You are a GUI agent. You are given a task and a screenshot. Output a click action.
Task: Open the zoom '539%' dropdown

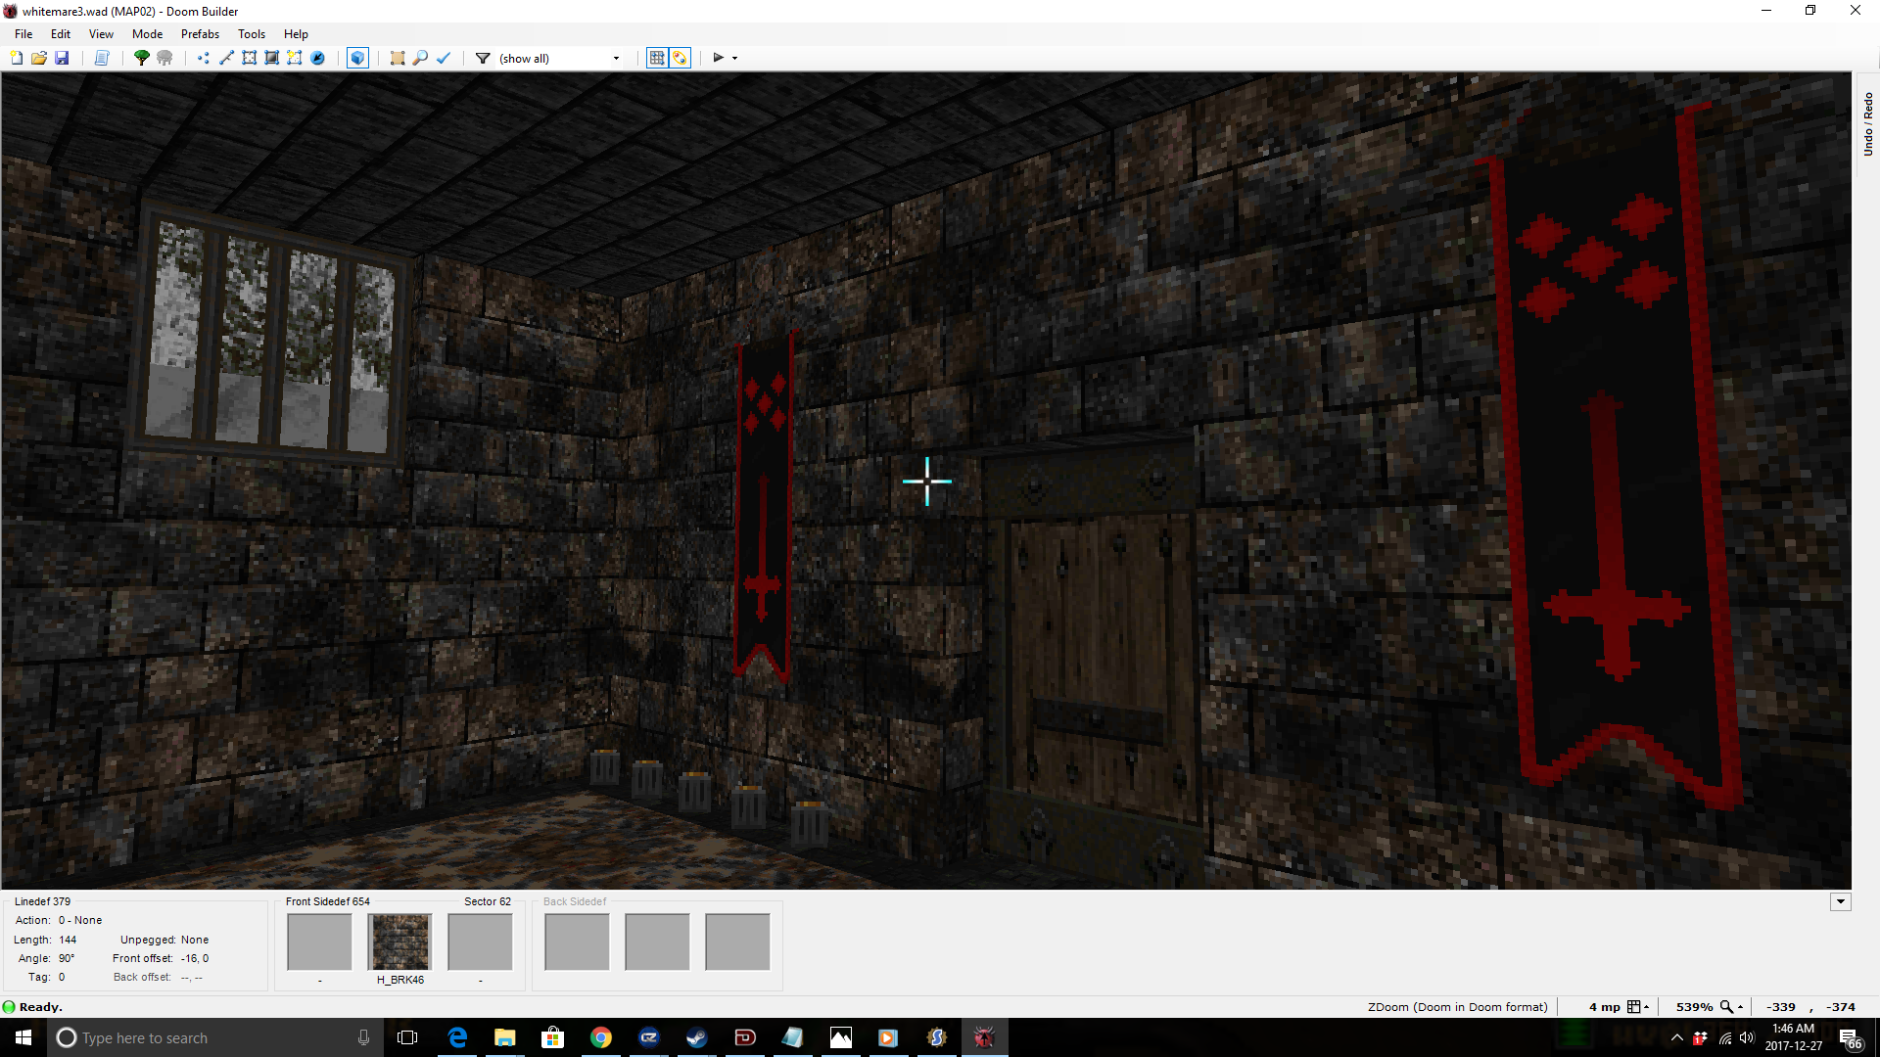click(x=1710, y=1007)
